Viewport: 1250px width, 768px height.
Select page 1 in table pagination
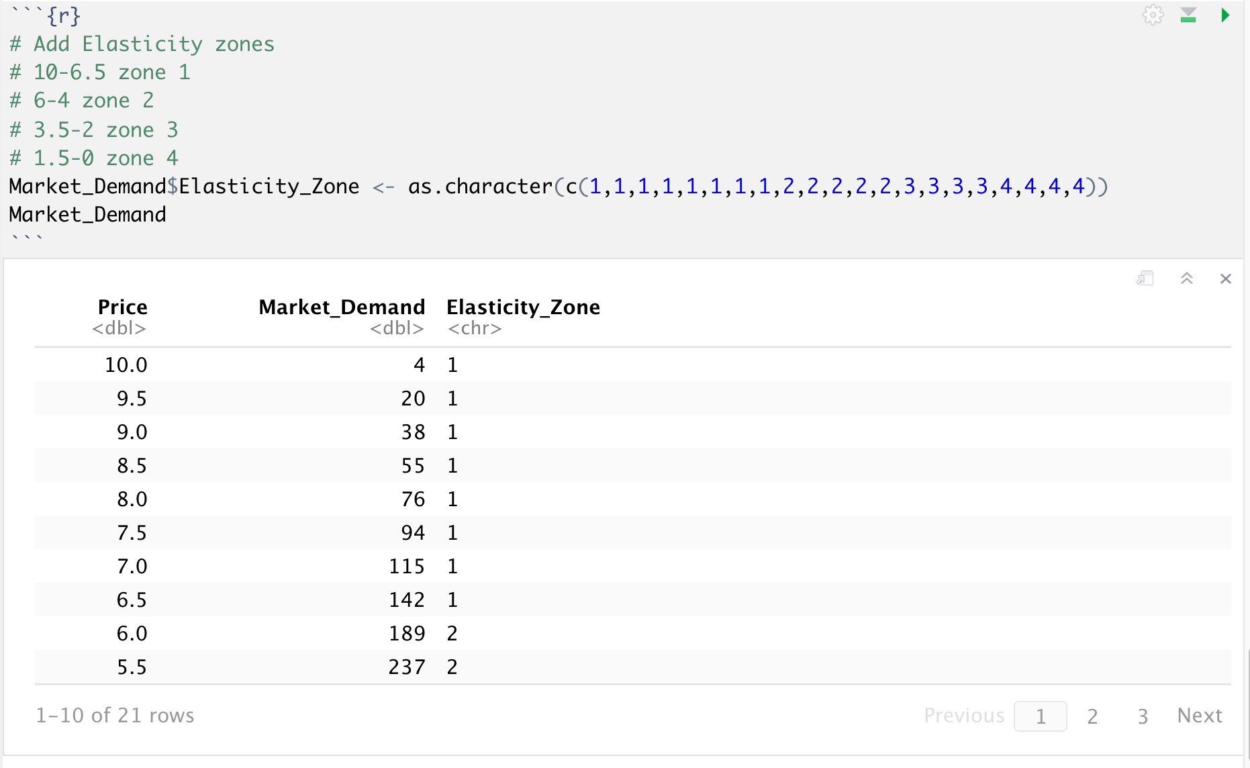pyautogui.click(x=1040, y=716)
